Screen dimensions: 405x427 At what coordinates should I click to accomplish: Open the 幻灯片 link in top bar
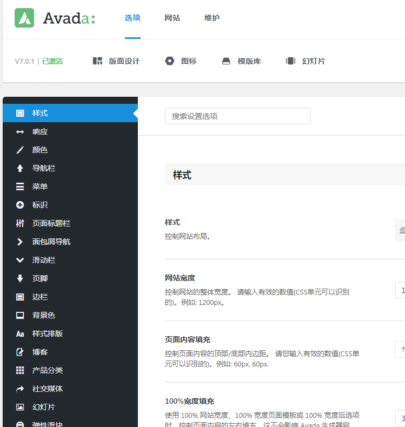[314, 61]
